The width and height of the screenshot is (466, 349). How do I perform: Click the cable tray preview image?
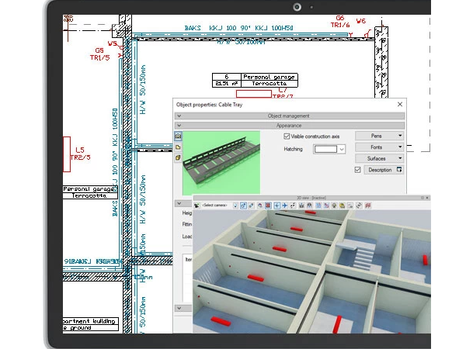click(221, 163)
